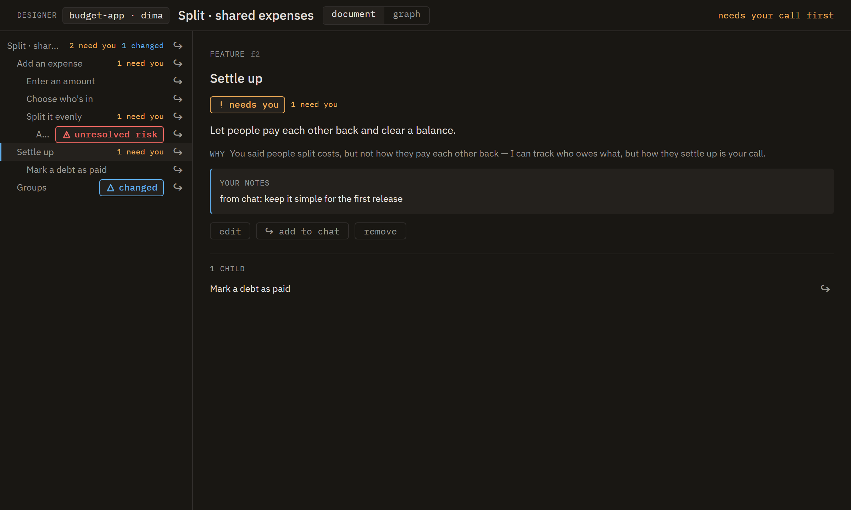Image resolution: width=851 pixels, height=510 pixels.
Task: Select the A... item in the sidebar tree
Action: point(43,134)
